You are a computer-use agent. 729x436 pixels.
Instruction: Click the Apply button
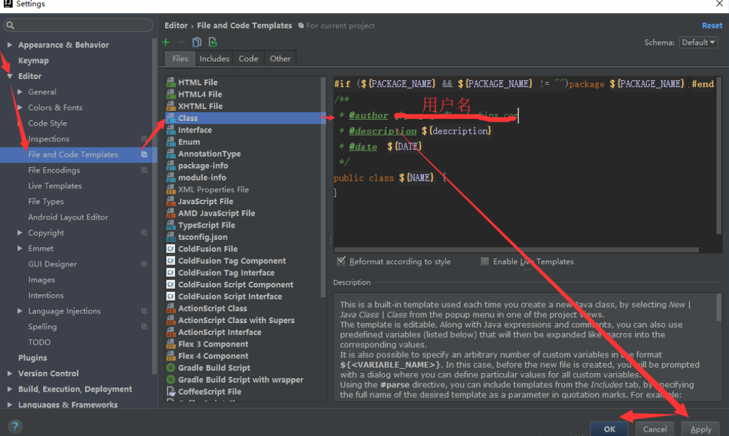tap(700, 429)
